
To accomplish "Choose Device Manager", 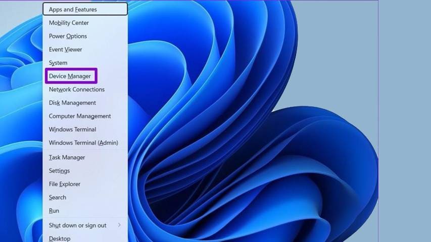I will (x=85, y=76).
